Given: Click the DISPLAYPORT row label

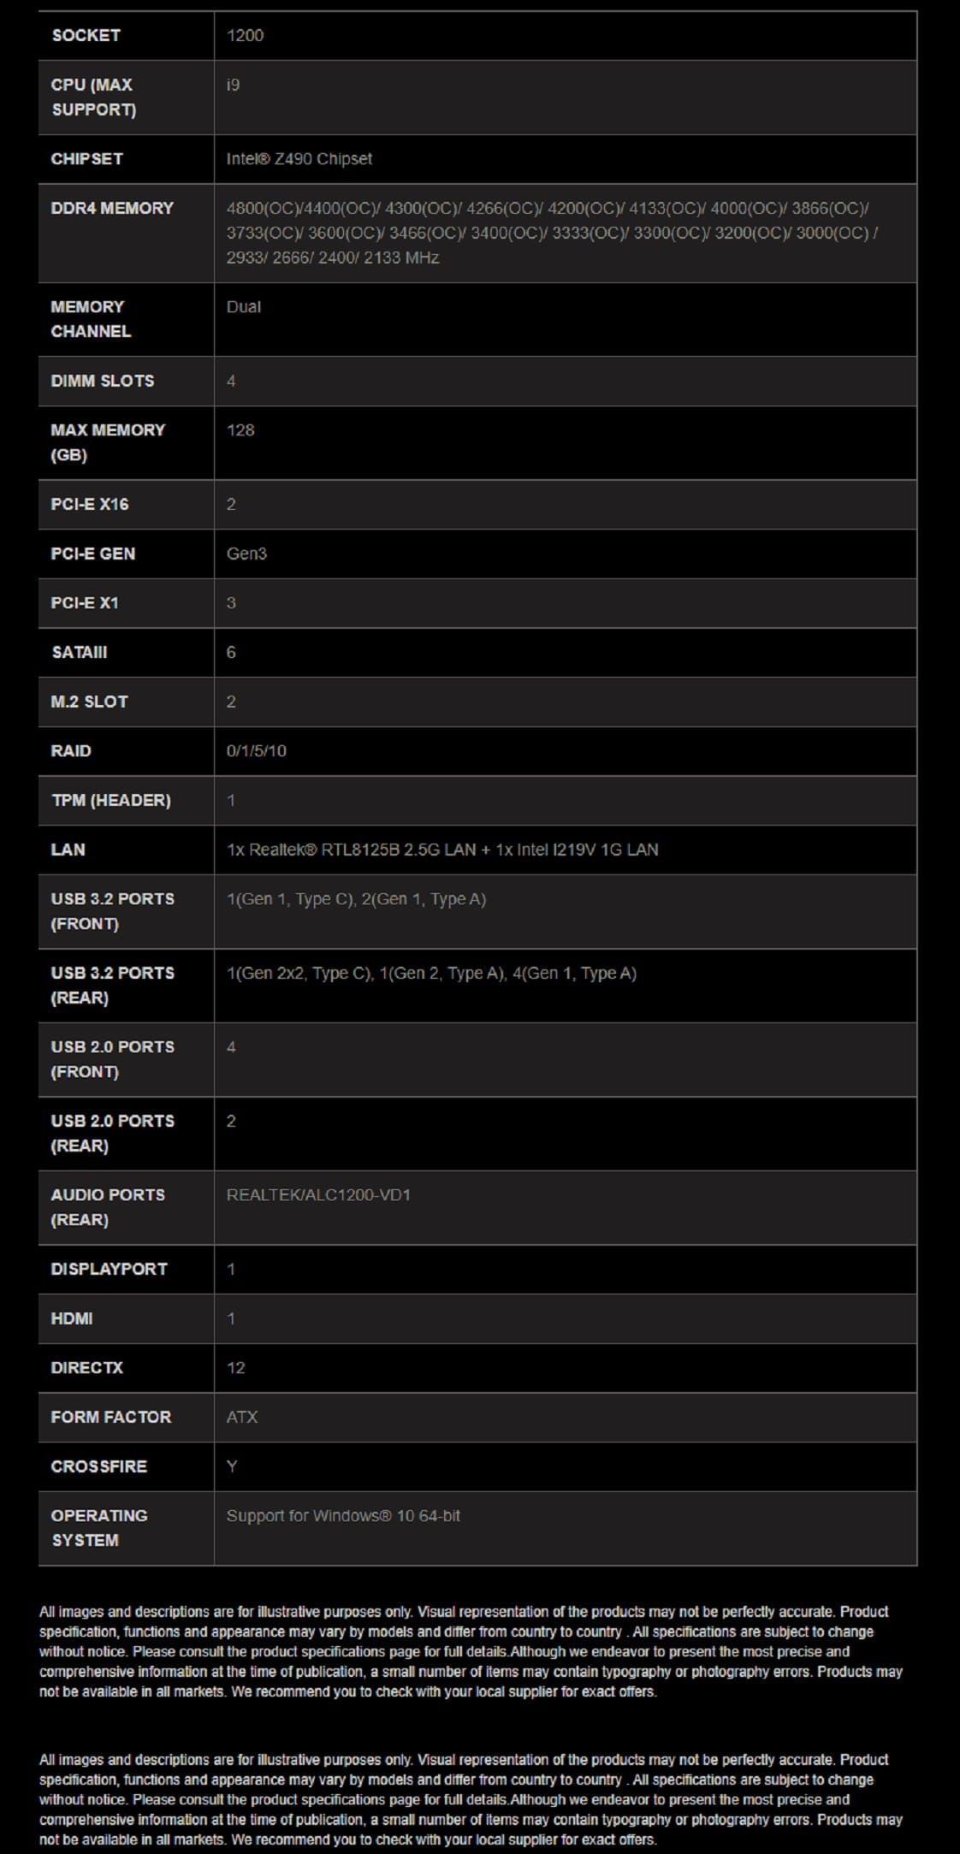Looking at the screenshot, I should pos(109,1269).
